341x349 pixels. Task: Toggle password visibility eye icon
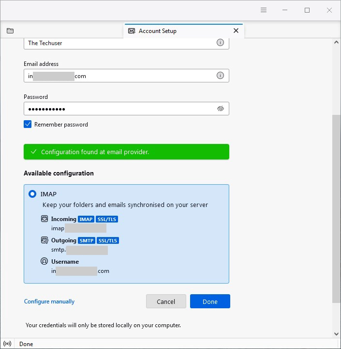pyautogui.click(x=220, y=109)
